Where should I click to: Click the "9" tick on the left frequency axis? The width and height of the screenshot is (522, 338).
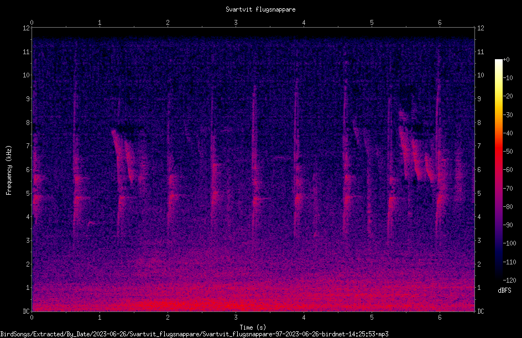pyautogui.click(x=28, y=99)
